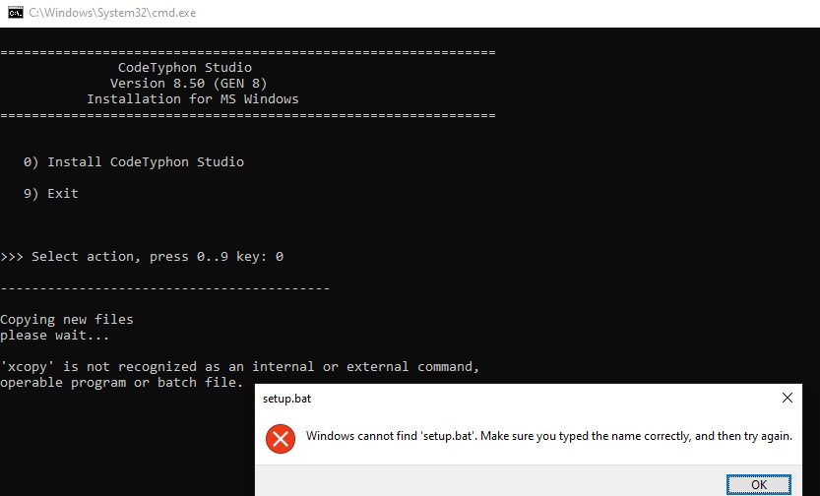Click the "Installation for MS Windows" line

tap(193, 98)
